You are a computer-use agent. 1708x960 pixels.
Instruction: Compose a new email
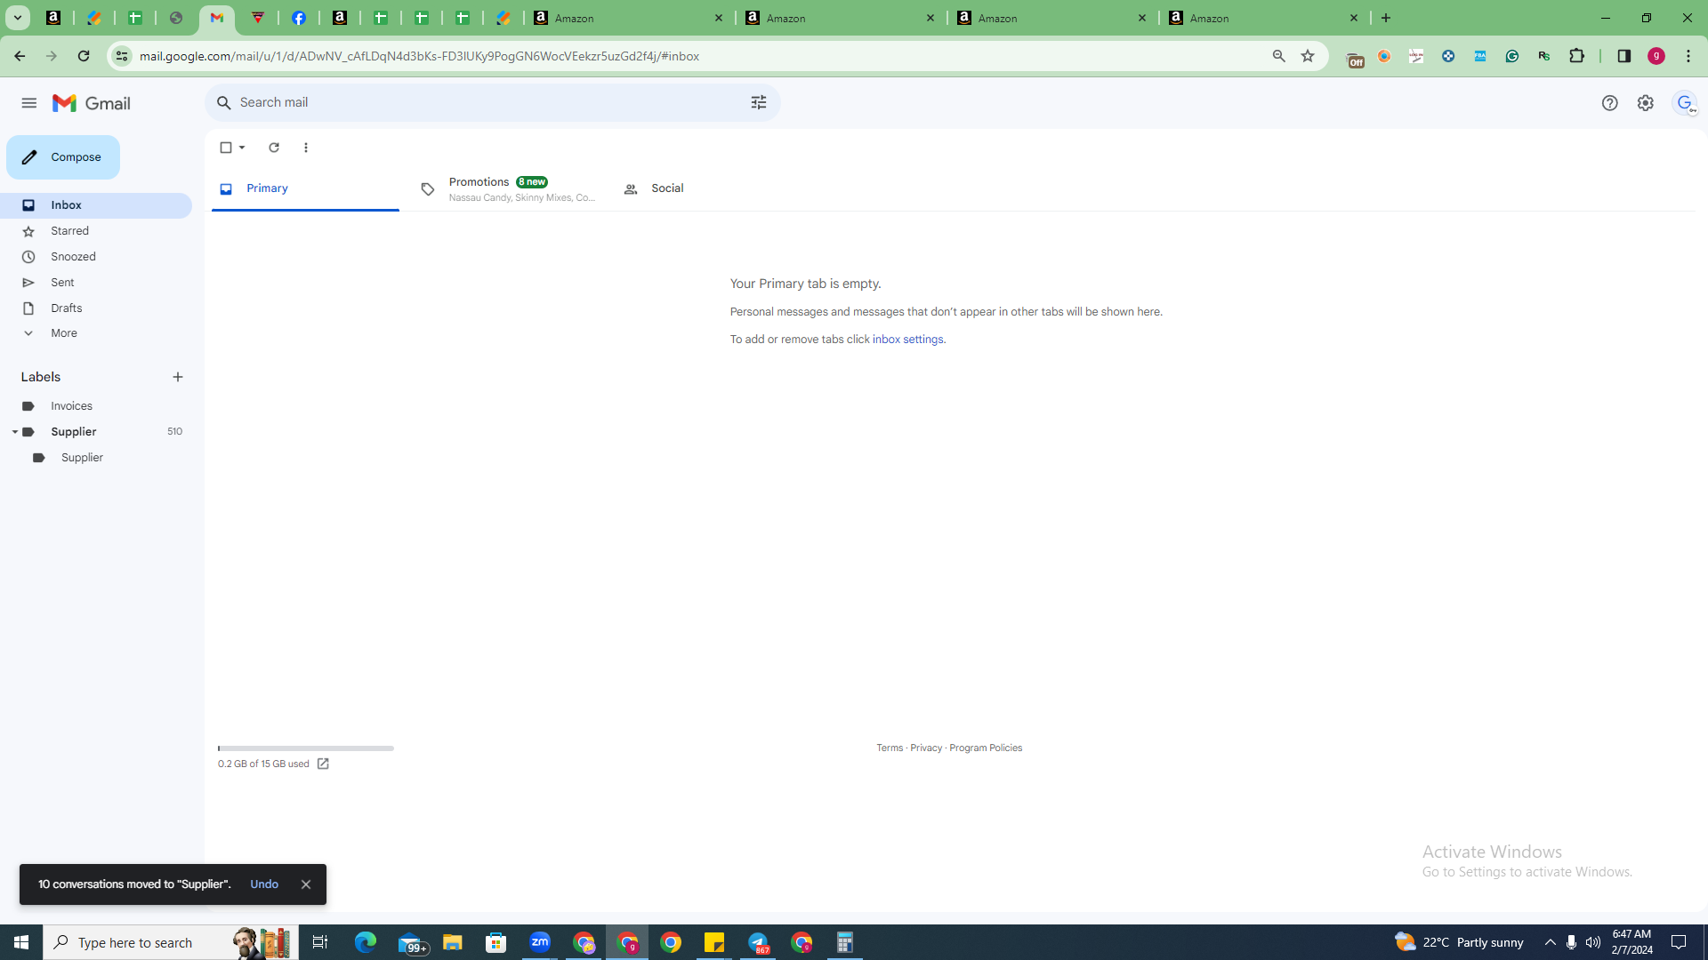(63, 157)
